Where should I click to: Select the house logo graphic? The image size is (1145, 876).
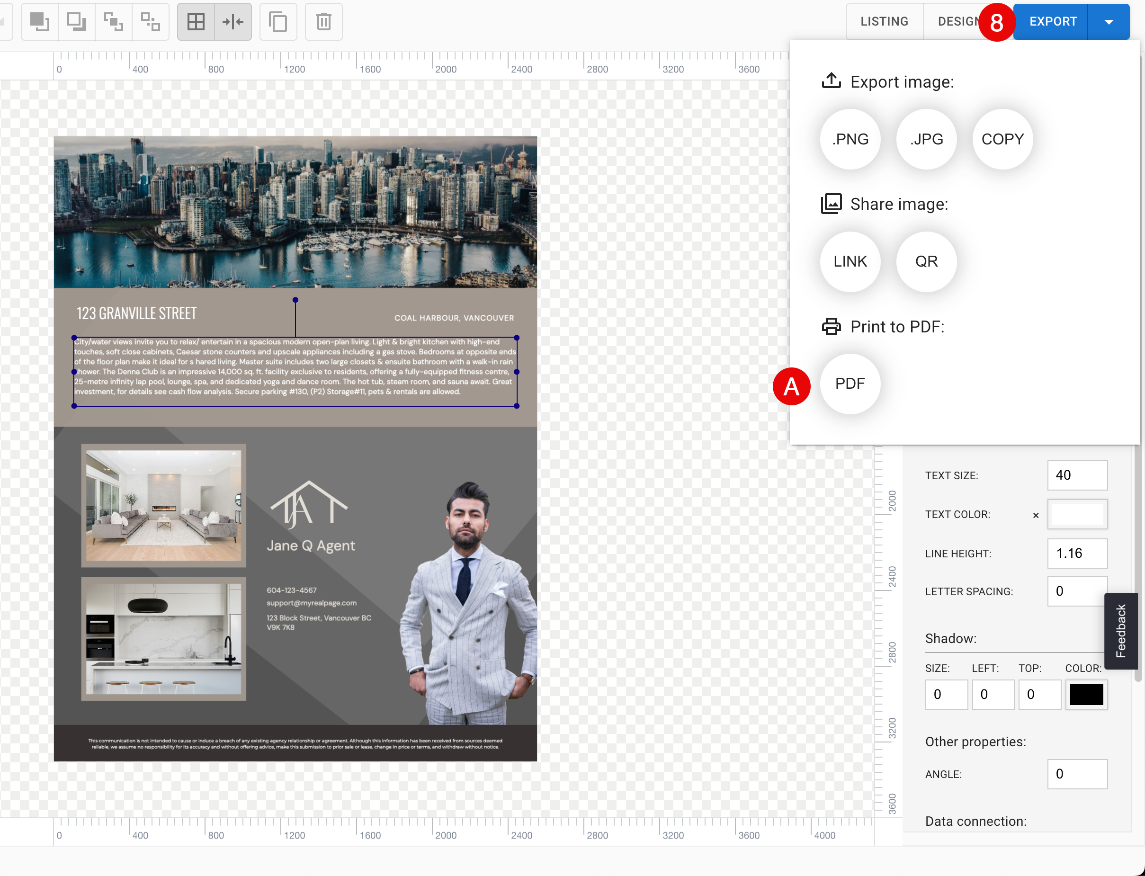(x=309, y=504)
